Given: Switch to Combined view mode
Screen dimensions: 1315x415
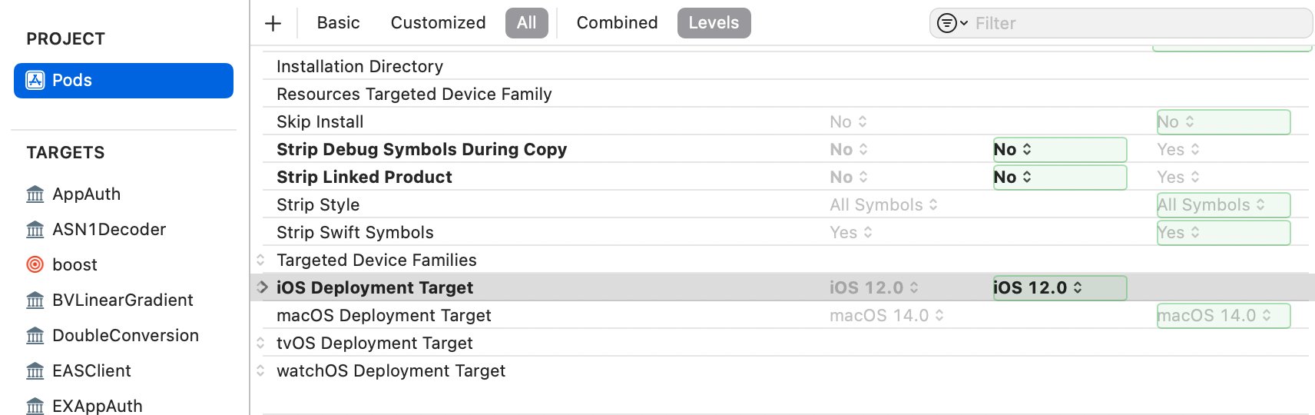Looking at the screenshot, I should pos(617,23).
